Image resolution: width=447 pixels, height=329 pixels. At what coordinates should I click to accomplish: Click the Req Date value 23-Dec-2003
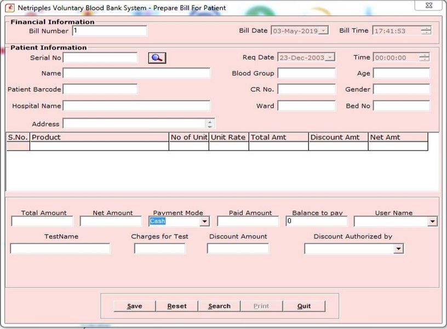click(x=302, y=57)
